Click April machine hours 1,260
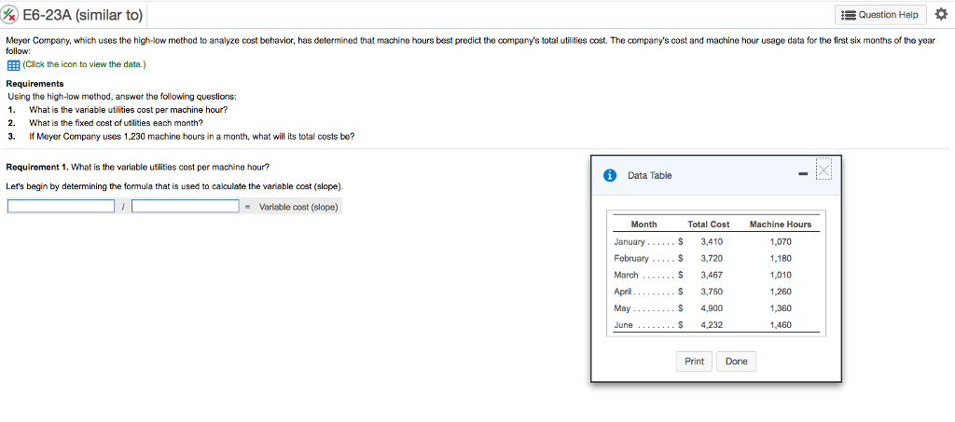Screen dimensions: 955x422 [x=781, y=292]
